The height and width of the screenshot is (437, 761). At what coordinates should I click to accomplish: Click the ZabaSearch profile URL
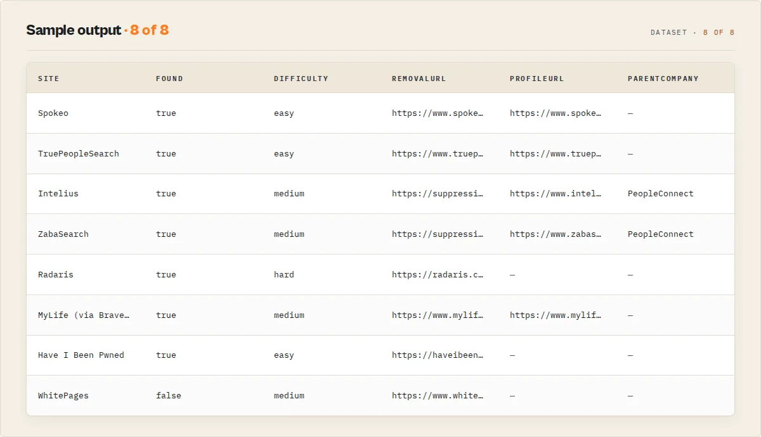[x=556, y=234]
